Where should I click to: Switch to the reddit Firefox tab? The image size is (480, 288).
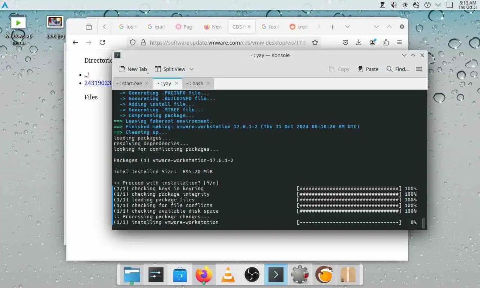tap(299, 27)
